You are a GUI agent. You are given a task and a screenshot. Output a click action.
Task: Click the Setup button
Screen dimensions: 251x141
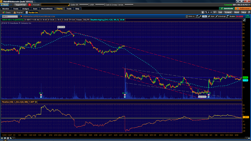pos(244,12)
